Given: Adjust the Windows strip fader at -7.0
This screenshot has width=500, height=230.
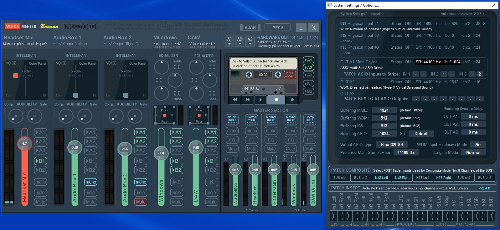Looking at the screenshot, I should tap(161, 153).
